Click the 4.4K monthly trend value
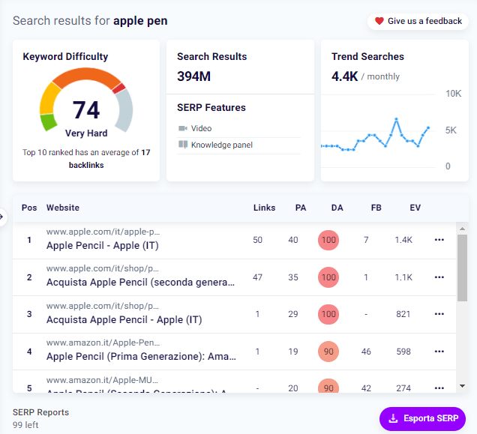477x434 pixels. coord(345,76)
